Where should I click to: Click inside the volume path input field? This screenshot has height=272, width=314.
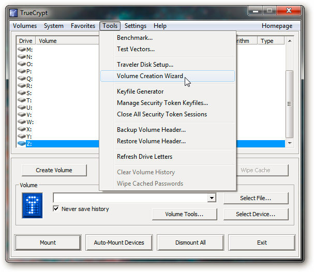pyautogui.click(x=129, y=198)
